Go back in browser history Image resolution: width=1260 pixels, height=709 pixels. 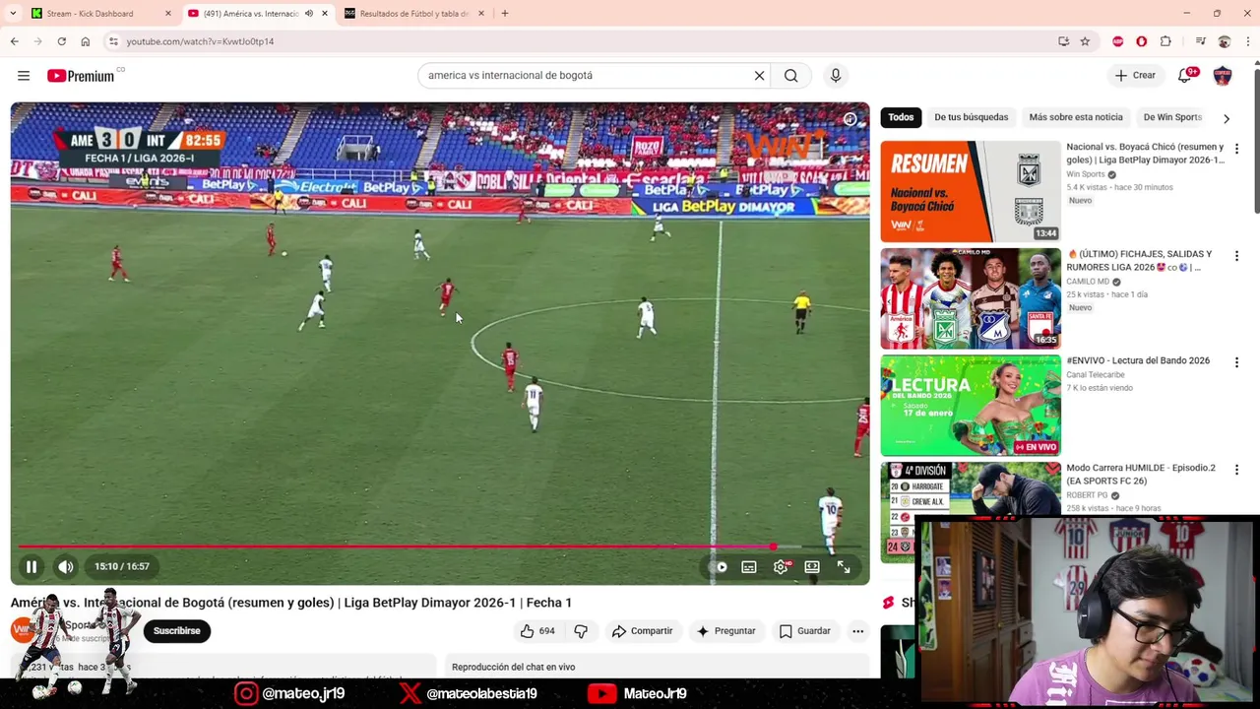tap(14, 41)
